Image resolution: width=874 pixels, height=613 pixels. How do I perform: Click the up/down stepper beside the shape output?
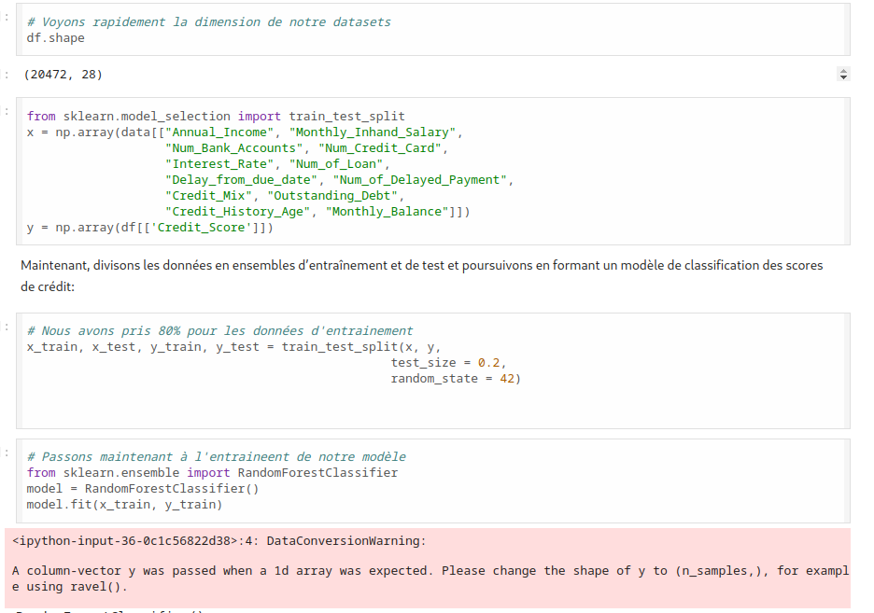click(x=844, y=74)
